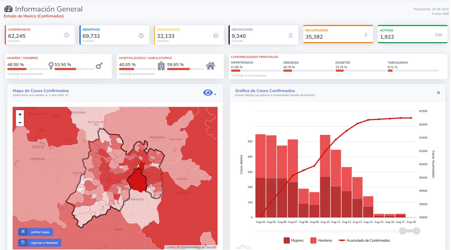
Task: Click the hospital building icon
Action: pyautogui.click(x=161, y=66)
